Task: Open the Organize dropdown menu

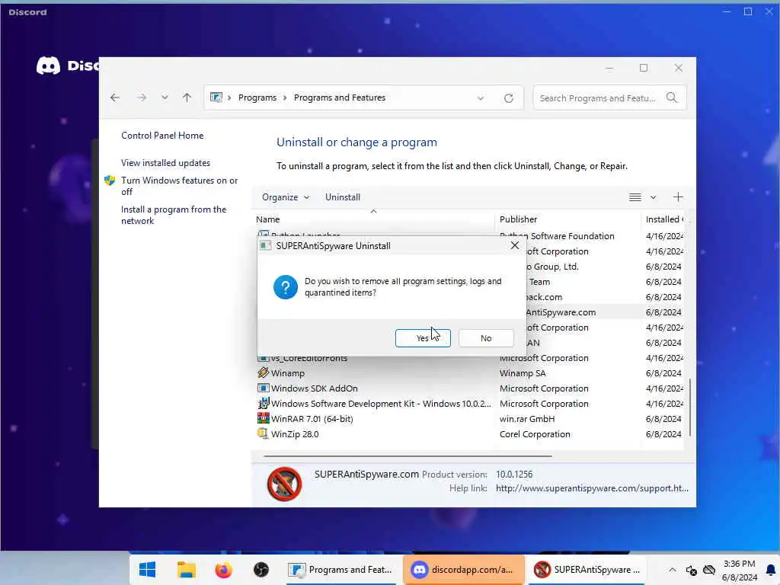Action: 286,197
